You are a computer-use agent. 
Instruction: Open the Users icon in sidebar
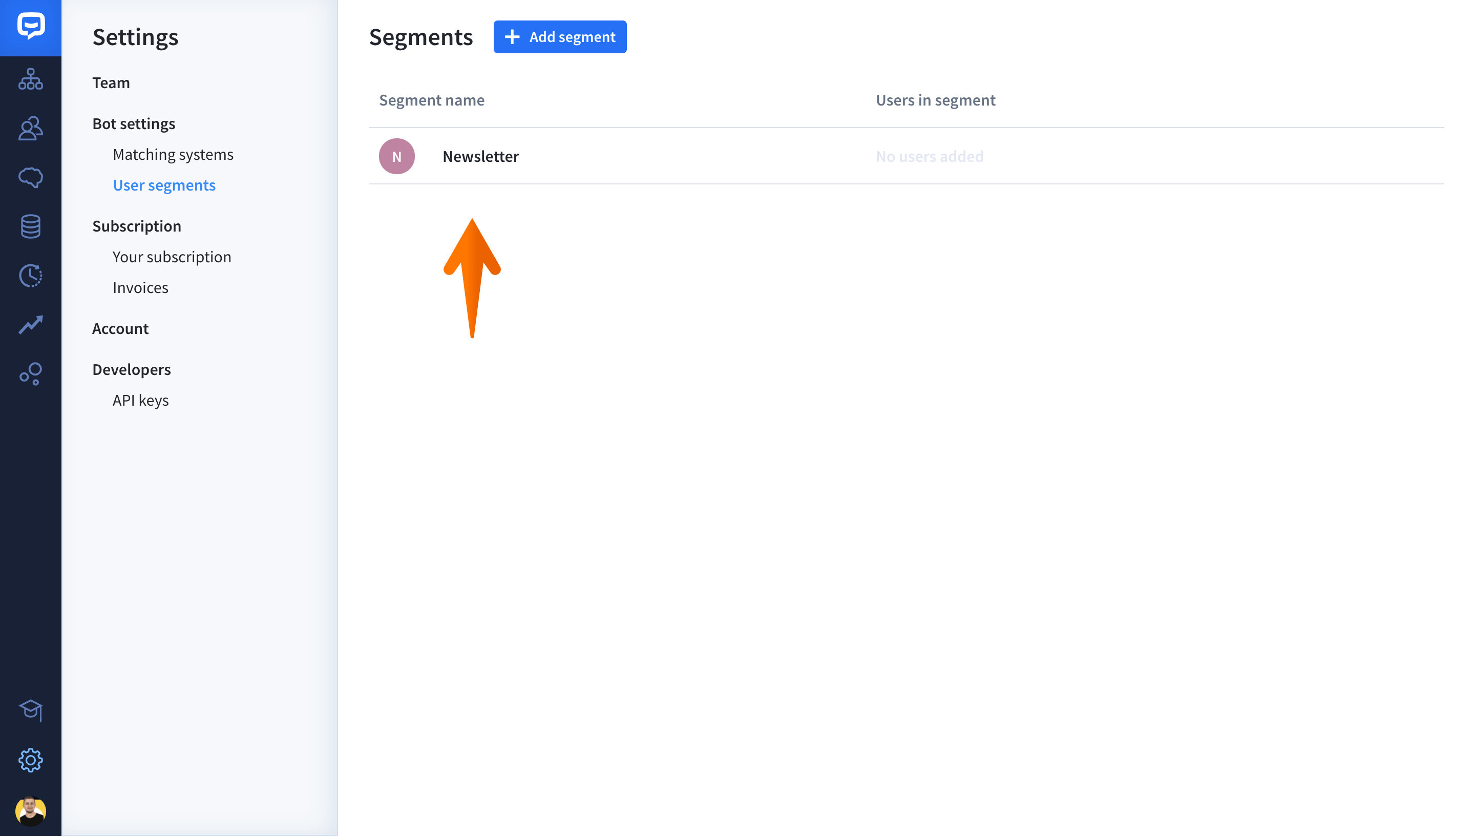coord(30,128)
